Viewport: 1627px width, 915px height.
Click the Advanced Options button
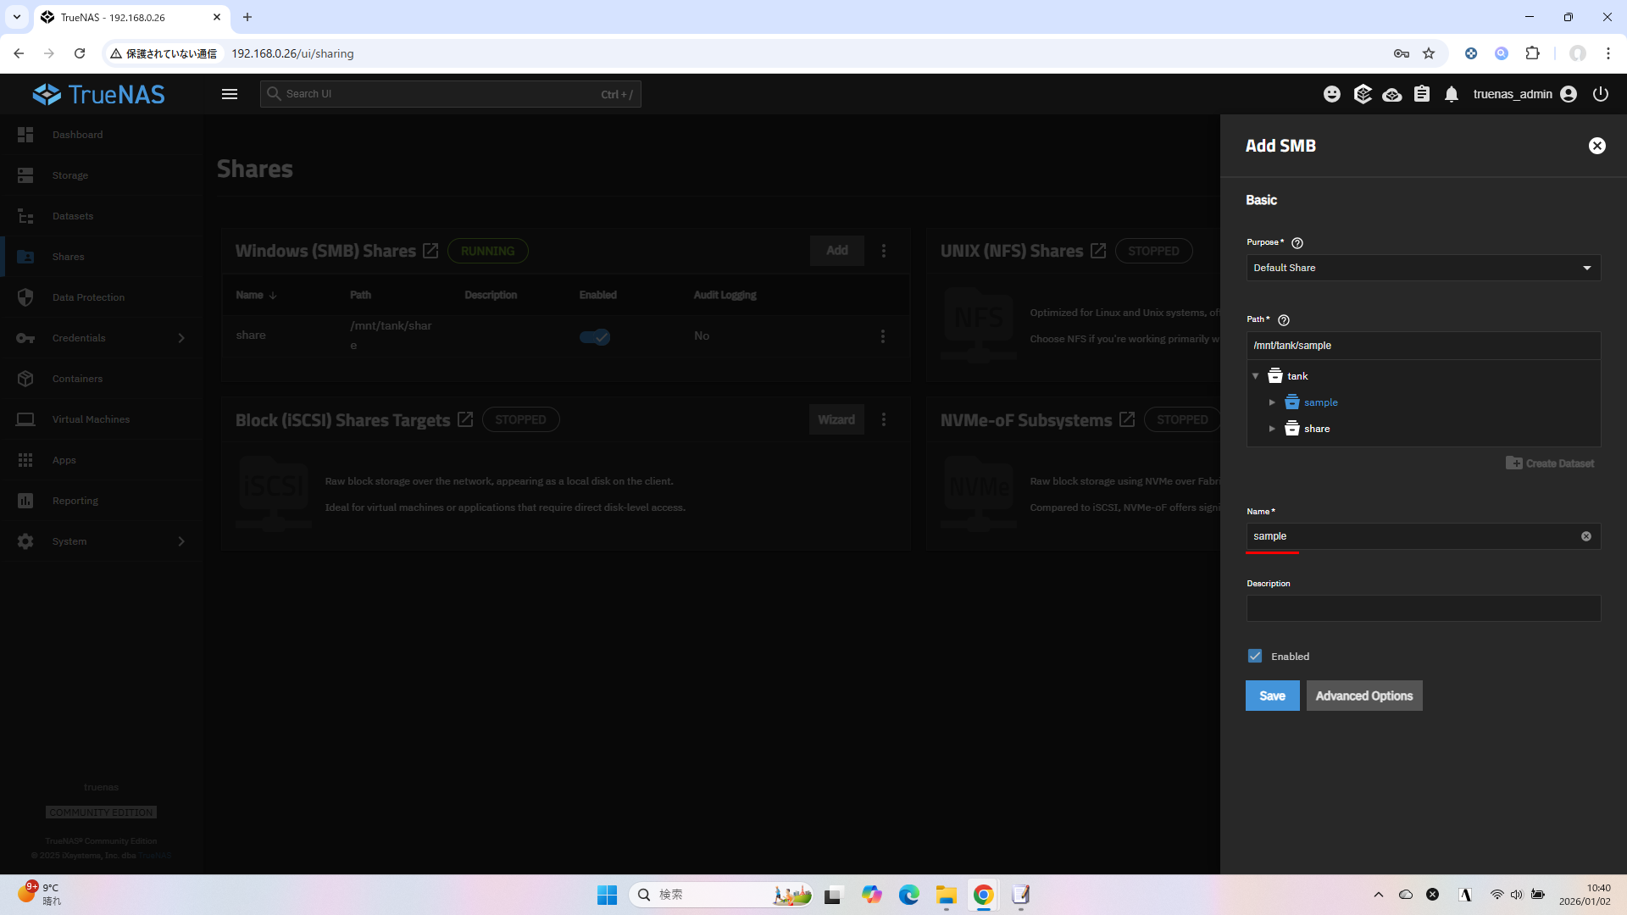point(1363,696)
